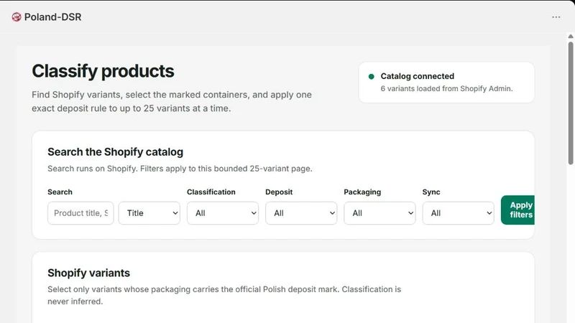The width and height of the screenshot is (575, 323).
Task: Expand the Classification filter dropdown
Action: (x=223, y=213)
